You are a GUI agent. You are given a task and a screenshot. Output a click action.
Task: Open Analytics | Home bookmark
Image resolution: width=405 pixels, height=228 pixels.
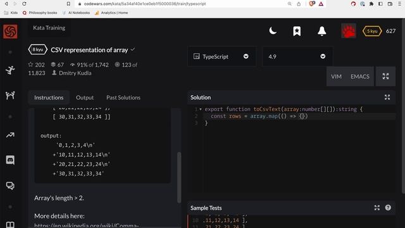[111, 13]
